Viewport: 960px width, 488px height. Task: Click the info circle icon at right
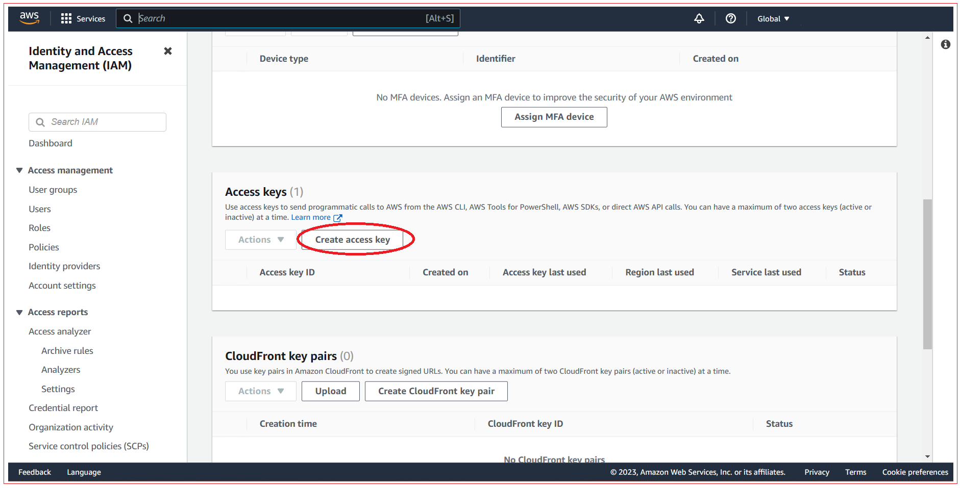point(946,44)
